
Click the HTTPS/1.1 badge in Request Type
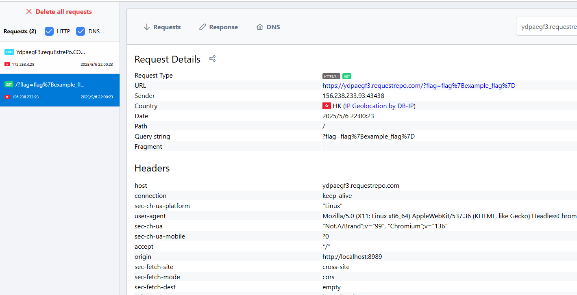tap(331, 76)
